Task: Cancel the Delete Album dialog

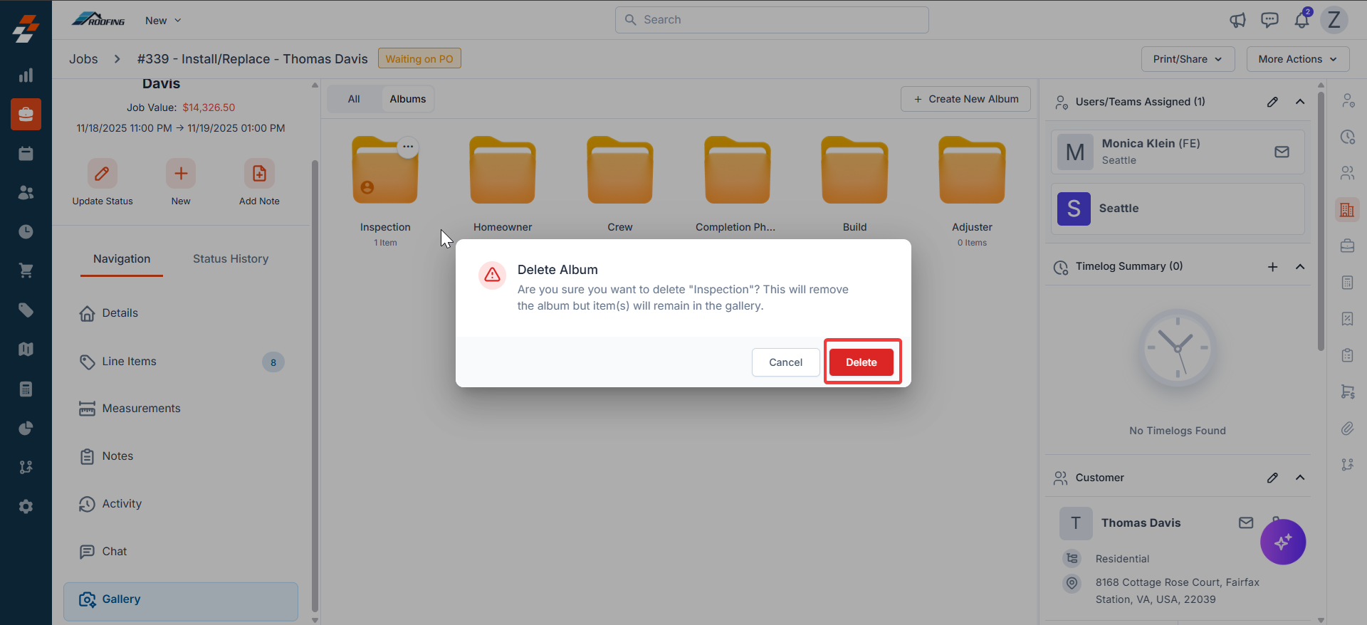Action: point(785,362)
